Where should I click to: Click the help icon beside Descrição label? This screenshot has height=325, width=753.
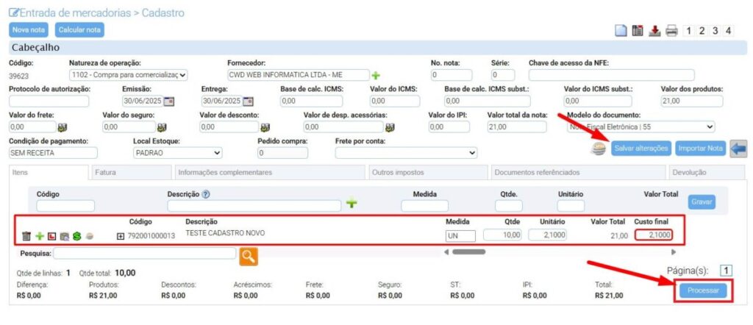pyautogui.click(x=206, y=194)
